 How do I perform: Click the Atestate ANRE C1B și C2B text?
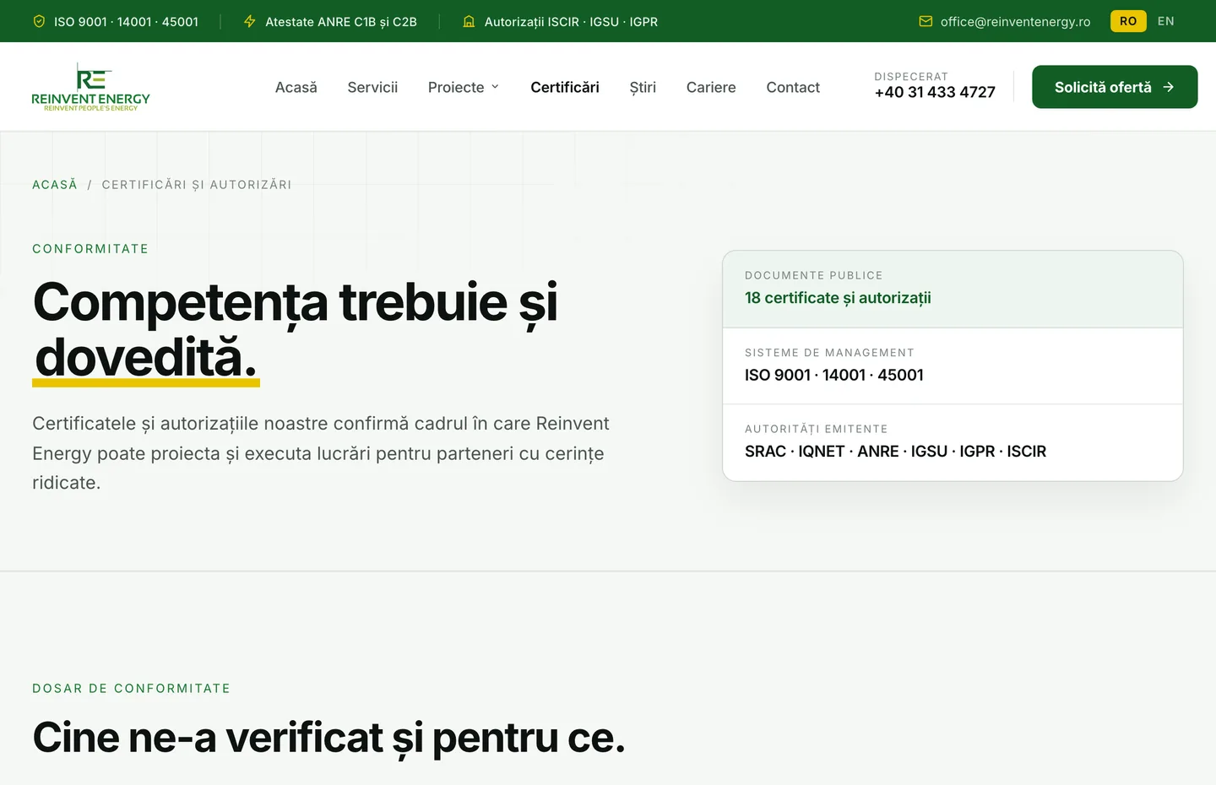(341, 22)
